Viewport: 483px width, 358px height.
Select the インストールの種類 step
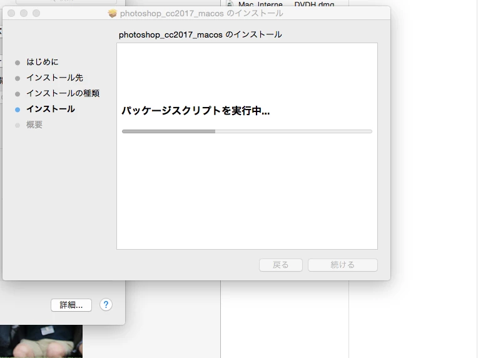click(x=63, y=93)
